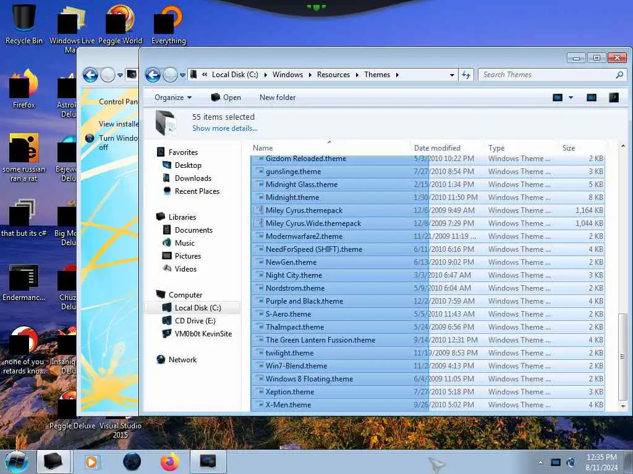Click Open in the toolbar
Viewport: 633px width, 474px height.
pos(226,98)
